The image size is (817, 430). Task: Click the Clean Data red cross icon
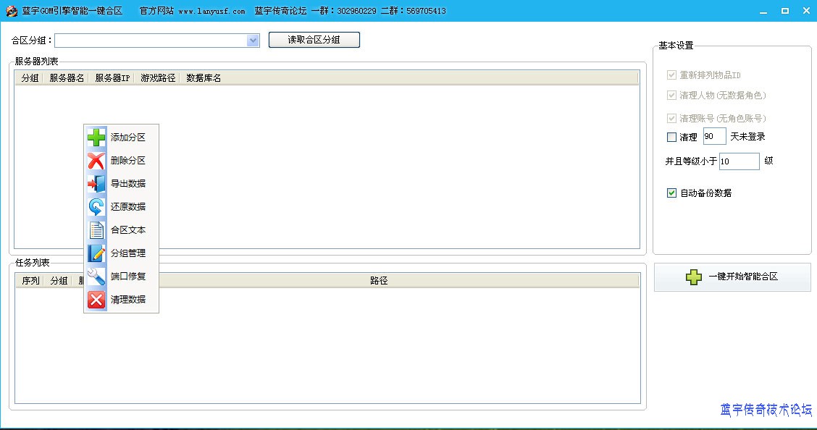pyautogui.click(x=96, y=300)
